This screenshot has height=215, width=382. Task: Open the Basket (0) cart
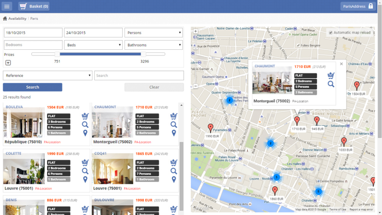pyautogui.click(x=34, y=6)
